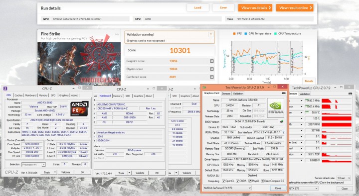Viewport: 359px width, 196px height.
Task: Click the Details button under the chart
Action: click(309, 81)
